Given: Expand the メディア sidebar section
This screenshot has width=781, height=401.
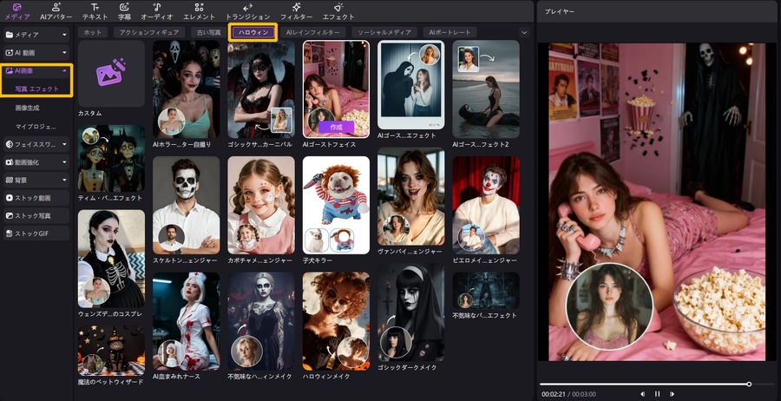Looking at the screenshot, I should point(36,35).
